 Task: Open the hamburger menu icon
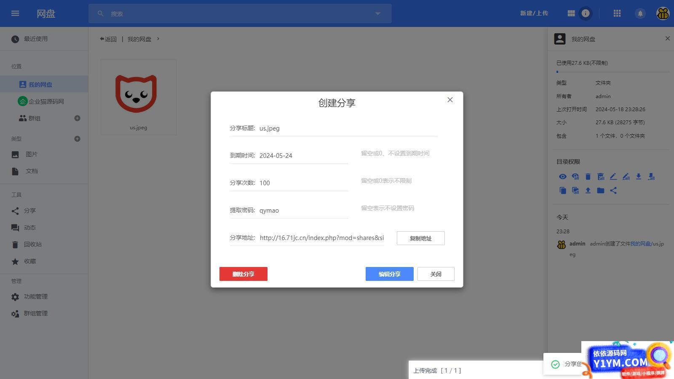click(x=15, y=13)
